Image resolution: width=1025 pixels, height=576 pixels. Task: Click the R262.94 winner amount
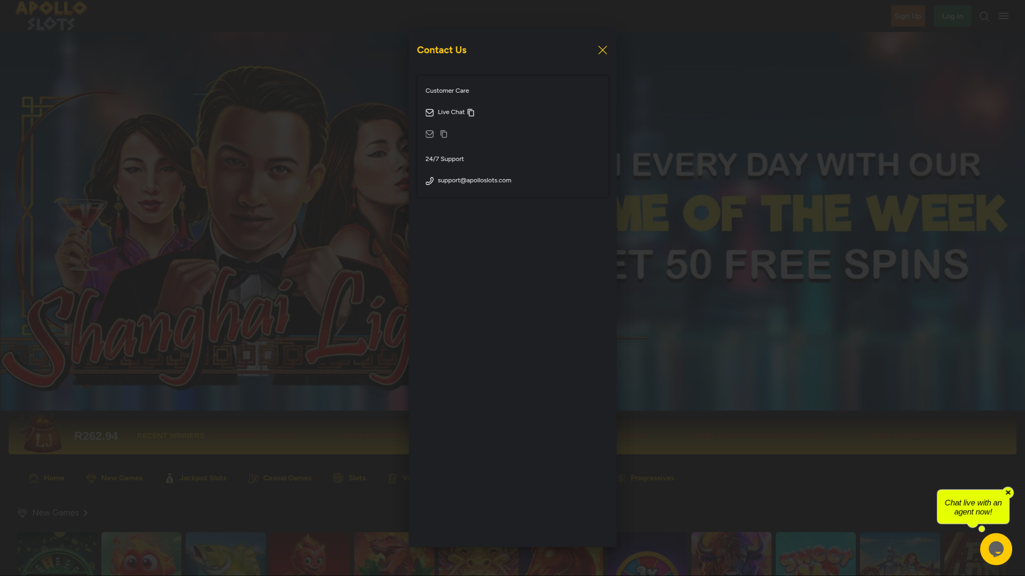pos(96,436)
